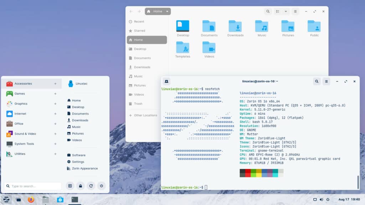The width and height of the screenshot is (365, 205).
Task: Expand Utilities with its arrow
Action: click(x=55, y=154)
